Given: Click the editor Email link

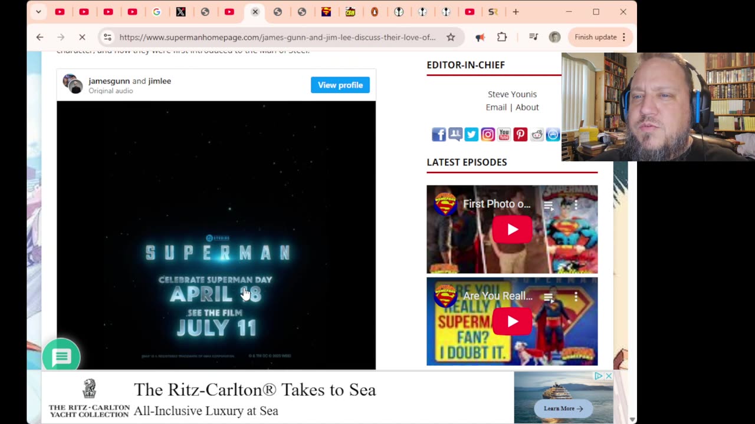Looking at the screenshot, I should coord(496,107).
